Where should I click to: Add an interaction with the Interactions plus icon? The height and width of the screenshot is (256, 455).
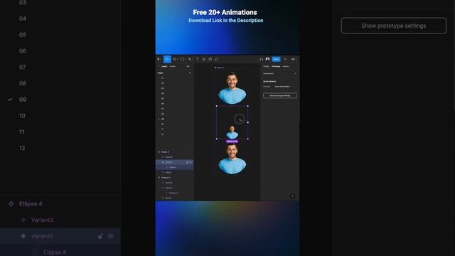[x=295, y=73]
